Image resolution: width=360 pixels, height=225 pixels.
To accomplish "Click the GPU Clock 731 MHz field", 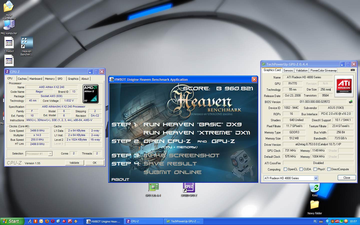I will (290, 150).
